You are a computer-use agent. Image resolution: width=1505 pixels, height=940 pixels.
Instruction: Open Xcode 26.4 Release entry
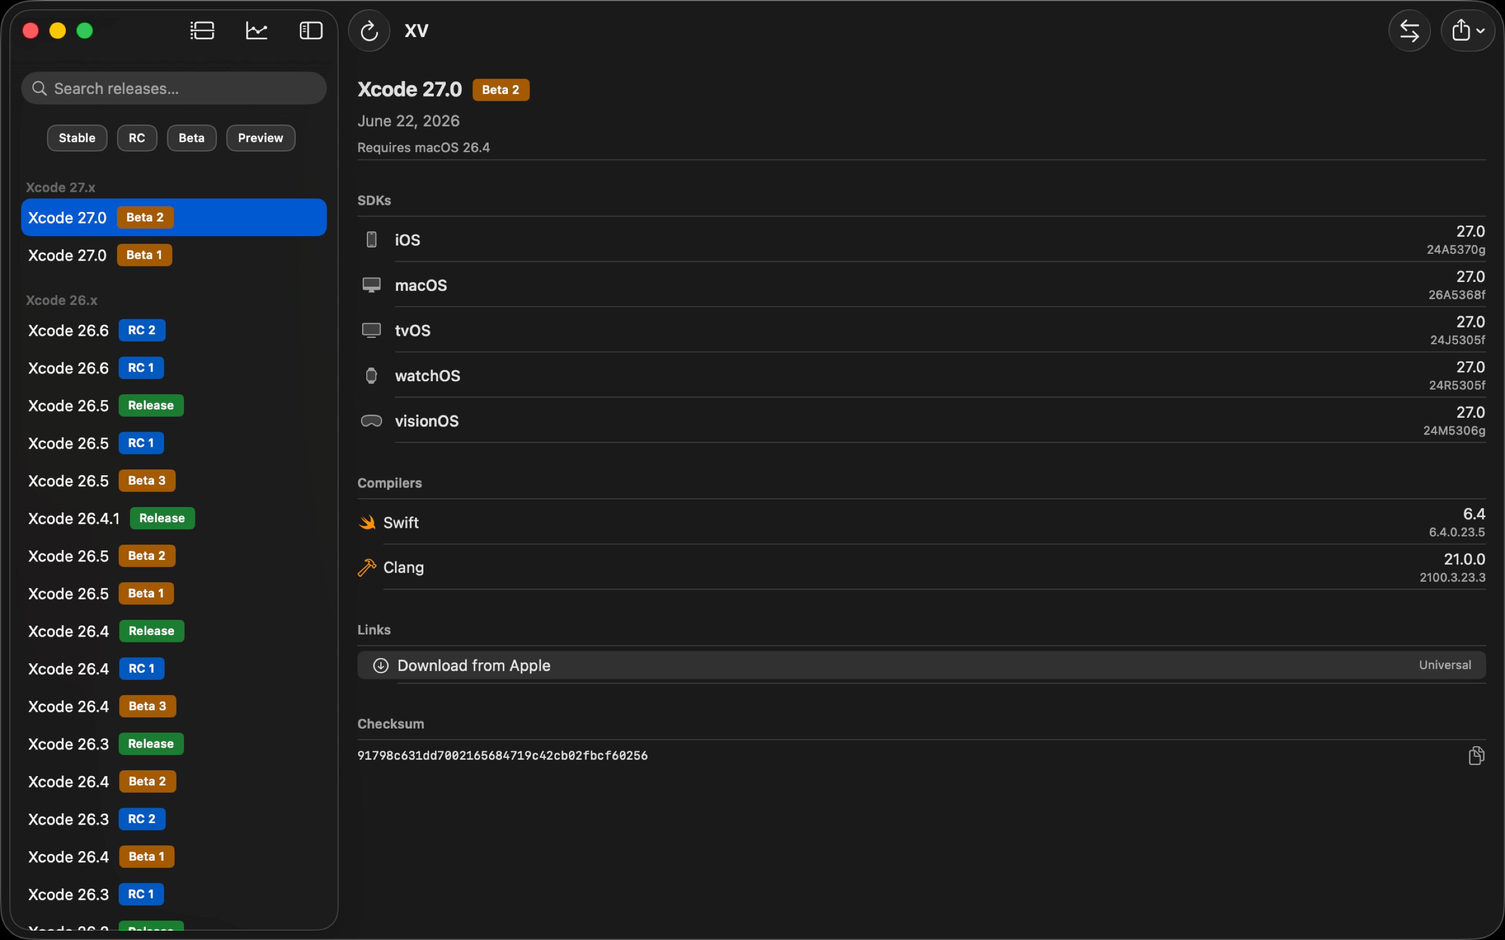point(174,631)
